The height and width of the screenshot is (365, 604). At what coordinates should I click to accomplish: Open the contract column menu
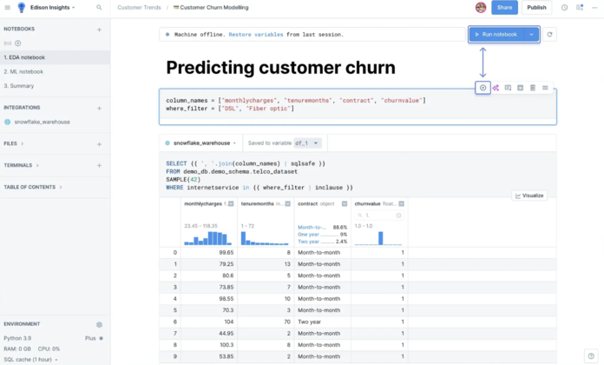(344, 203)
